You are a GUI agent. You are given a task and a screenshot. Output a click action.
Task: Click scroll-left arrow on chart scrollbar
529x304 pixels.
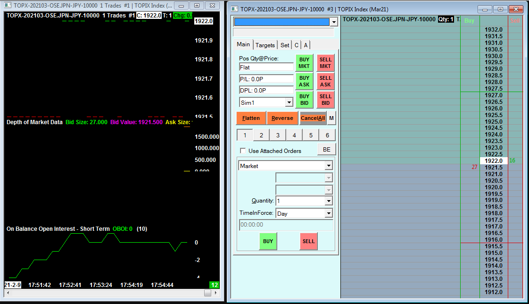coord(8,293)
